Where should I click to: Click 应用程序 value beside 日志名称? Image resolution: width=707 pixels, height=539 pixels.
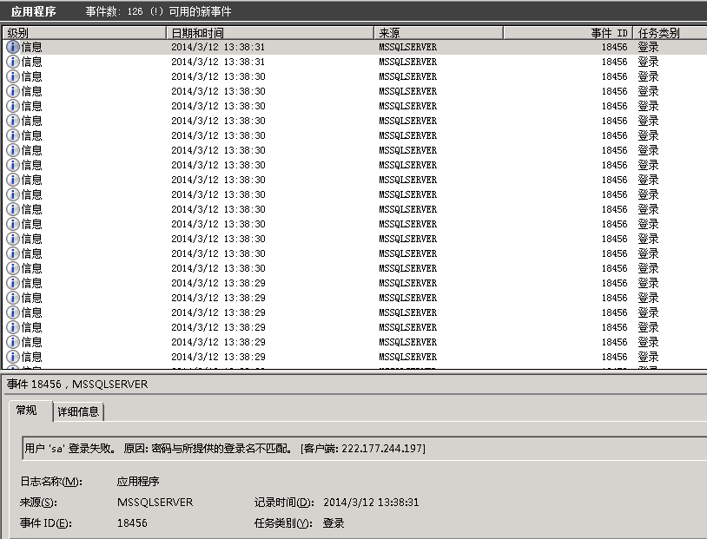coord(138,482)
